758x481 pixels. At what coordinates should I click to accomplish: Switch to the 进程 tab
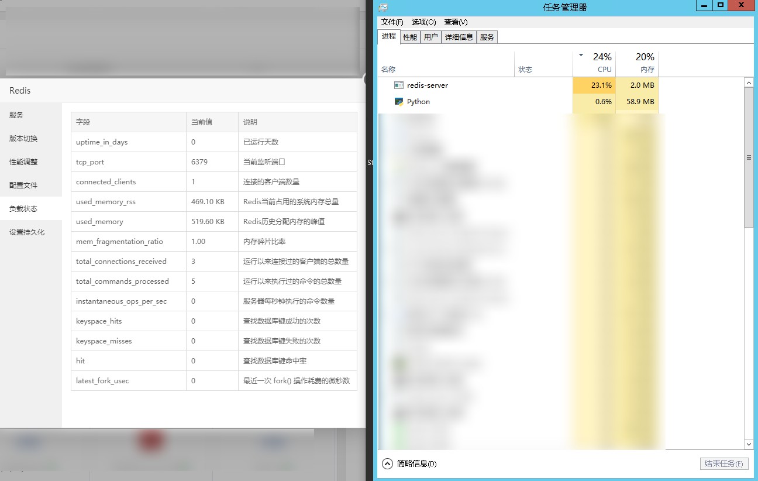[x=389, y=36]
